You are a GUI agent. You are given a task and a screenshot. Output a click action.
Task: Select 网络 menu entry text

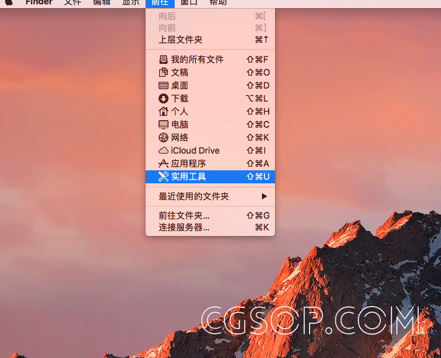(x=180, y=138)
